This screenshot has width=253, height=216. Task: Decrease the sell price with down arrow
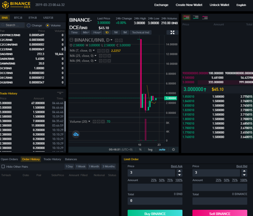coord(244,175)
